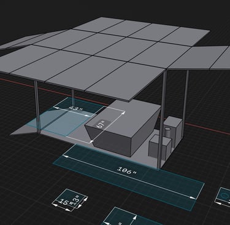The width and height of the screenshot is (230, 225).
Task: Click the cylinder barrel object
Action: click(x=169, y=134)
